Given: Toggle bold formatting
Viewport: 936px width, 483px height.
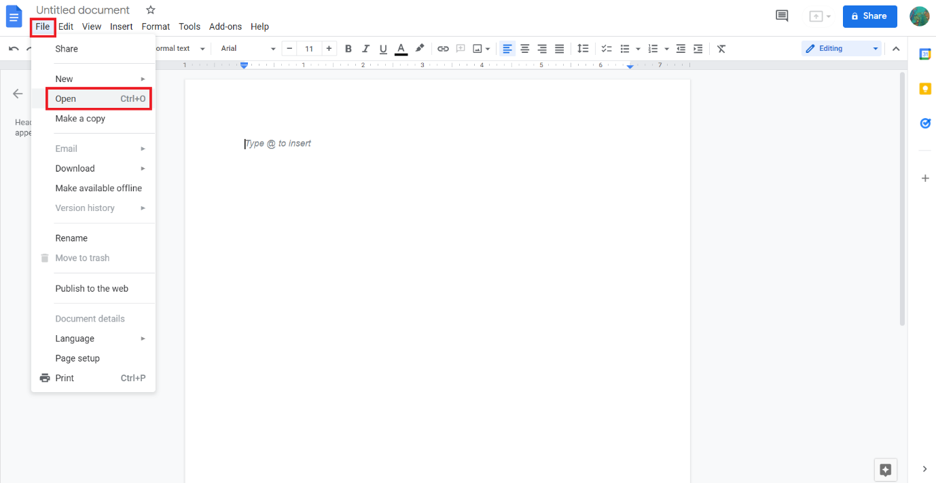Looking at the screenshot, I should [x=348, y=49].
